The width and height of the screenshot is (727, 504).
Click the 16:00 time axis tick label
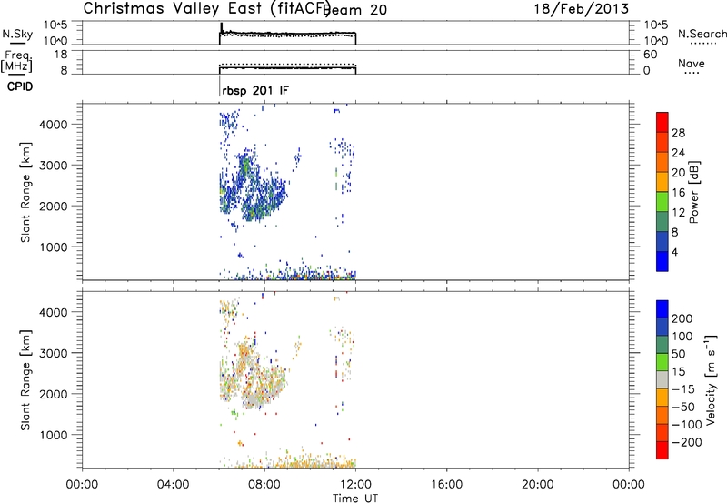point(446,485)
